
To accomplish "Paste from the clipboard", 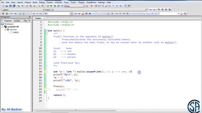I will [34, 6].
